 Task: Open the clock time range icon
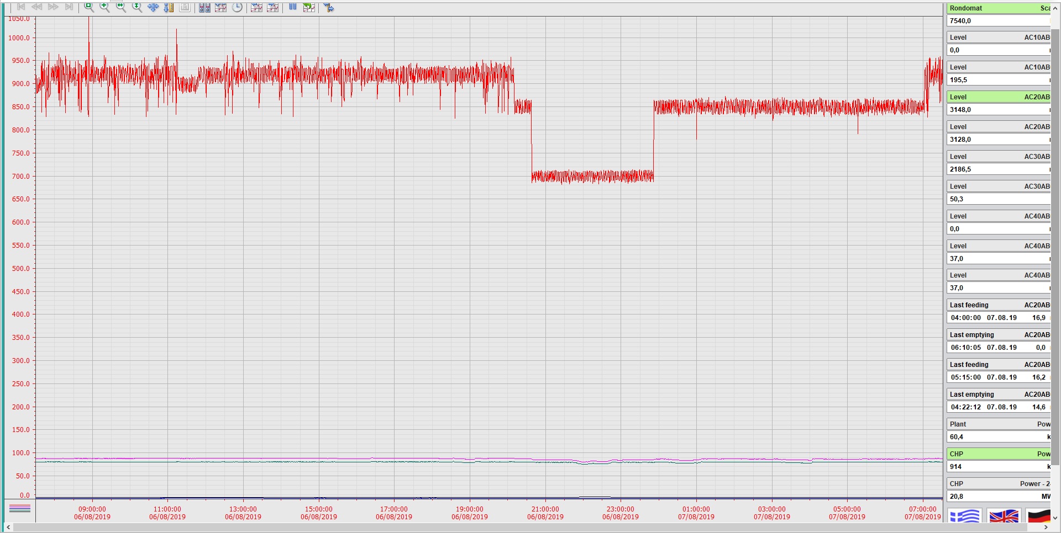click(x=237, y=7)
